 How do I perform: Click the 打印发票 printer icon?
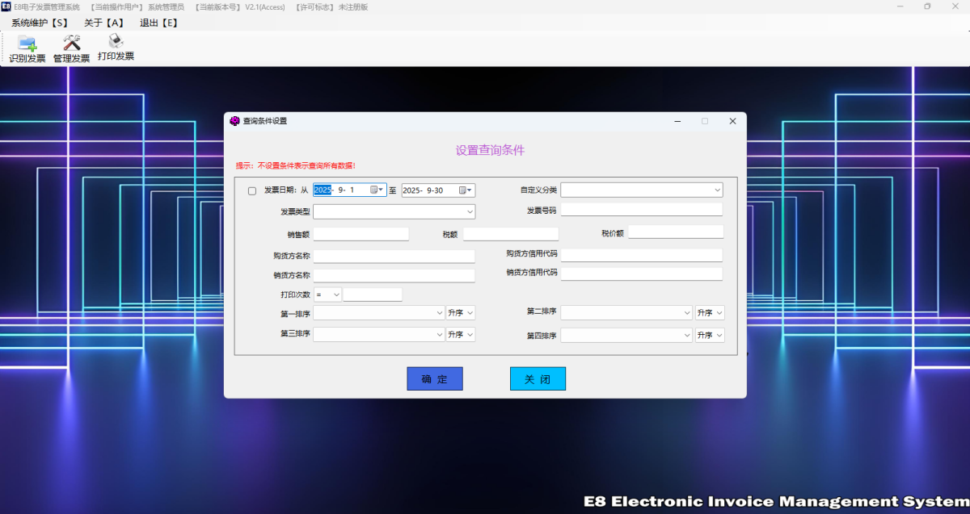pyautogui.click(x=116, y=42)
